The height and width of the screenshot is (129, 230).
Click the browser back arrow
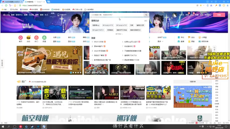click(2, 5)
